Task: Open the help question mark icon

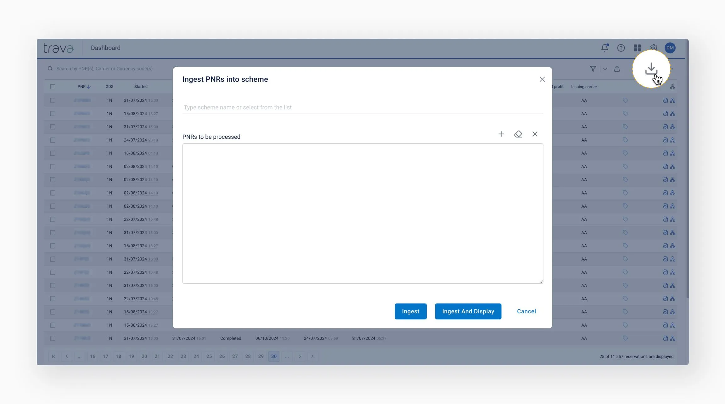Action: pos(621,48)
